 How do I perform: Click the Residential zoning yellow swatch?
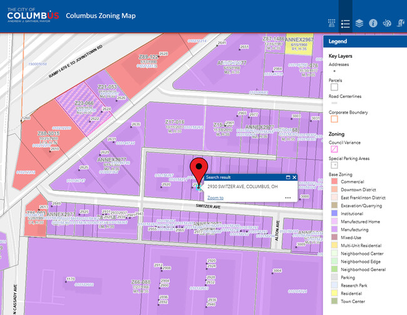334,294
